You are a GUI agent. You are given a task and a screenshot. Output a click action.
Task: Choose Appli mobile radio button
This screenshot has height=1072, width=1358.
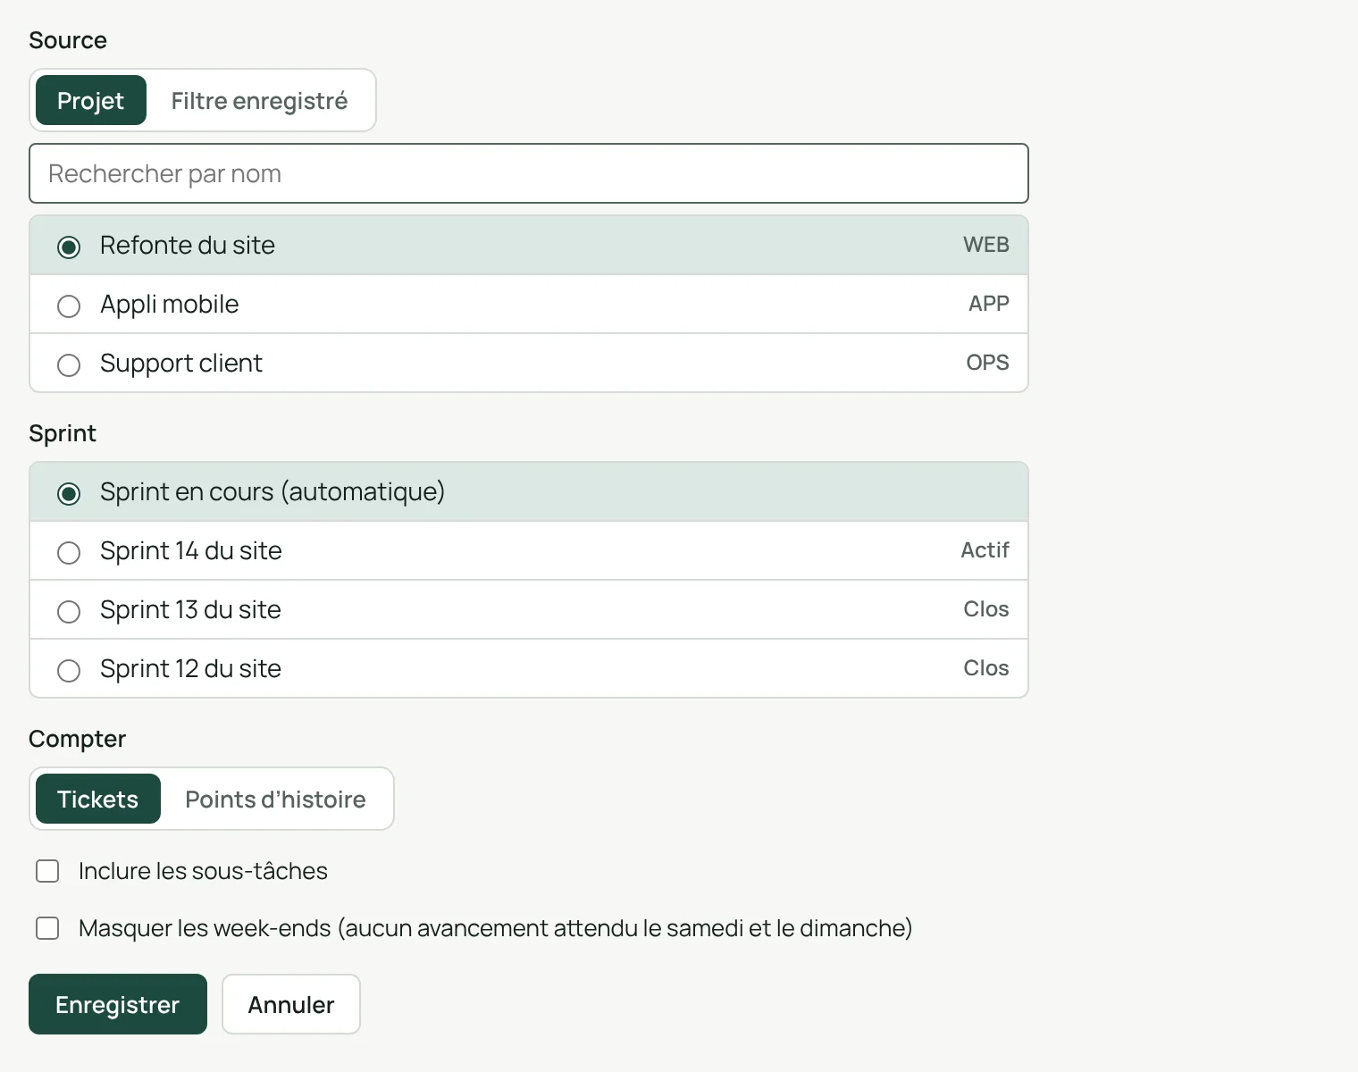(x=69, y=306)
